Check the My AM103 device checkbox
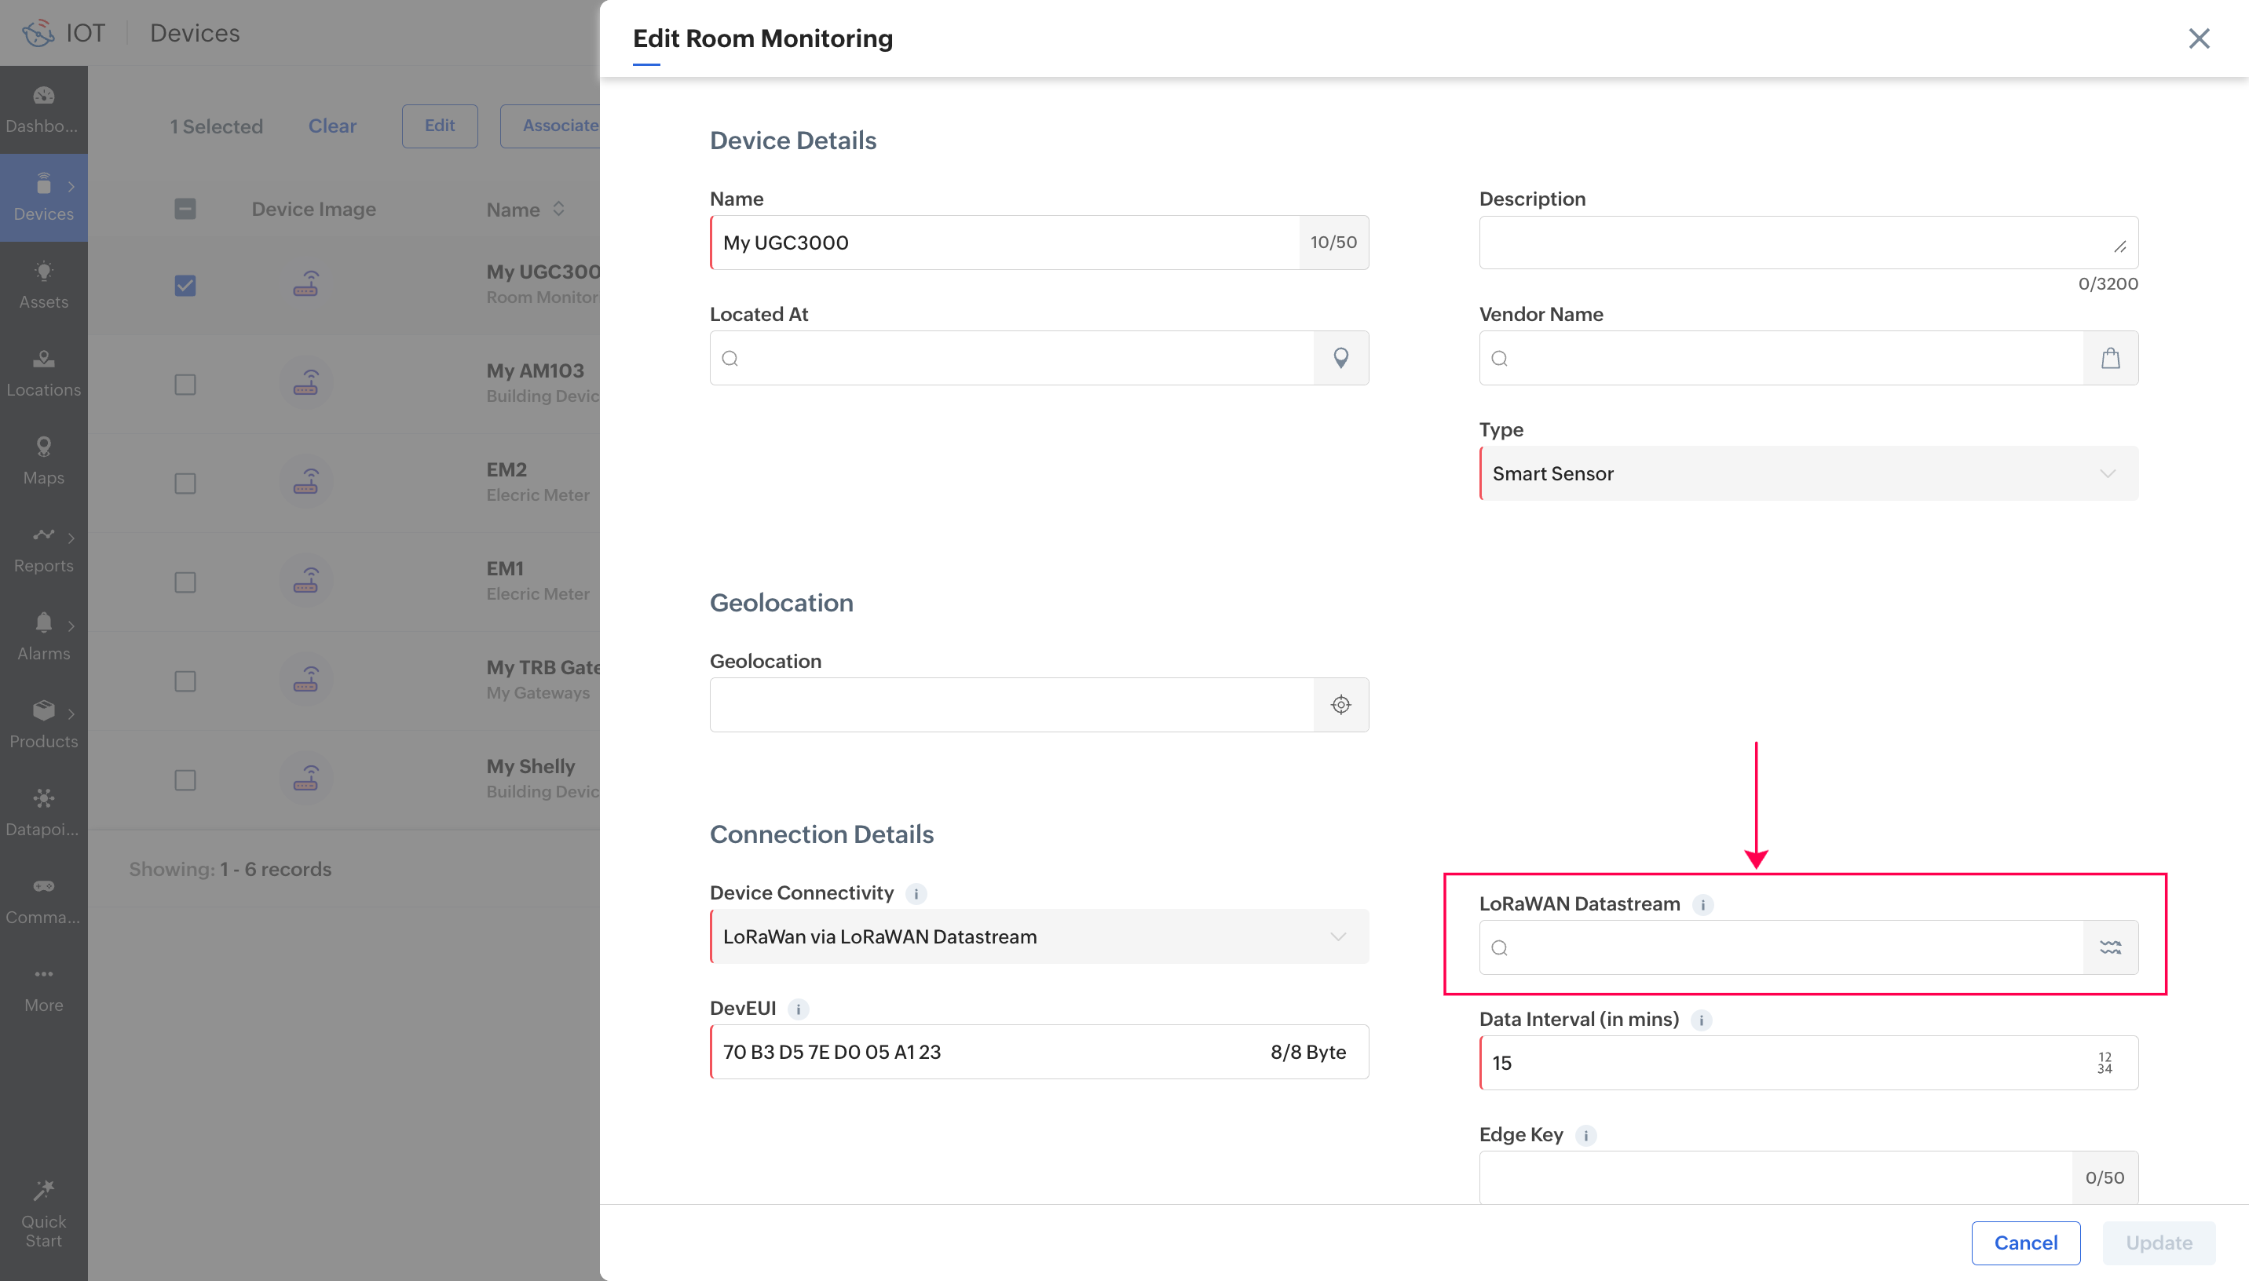 pos(185,385)
